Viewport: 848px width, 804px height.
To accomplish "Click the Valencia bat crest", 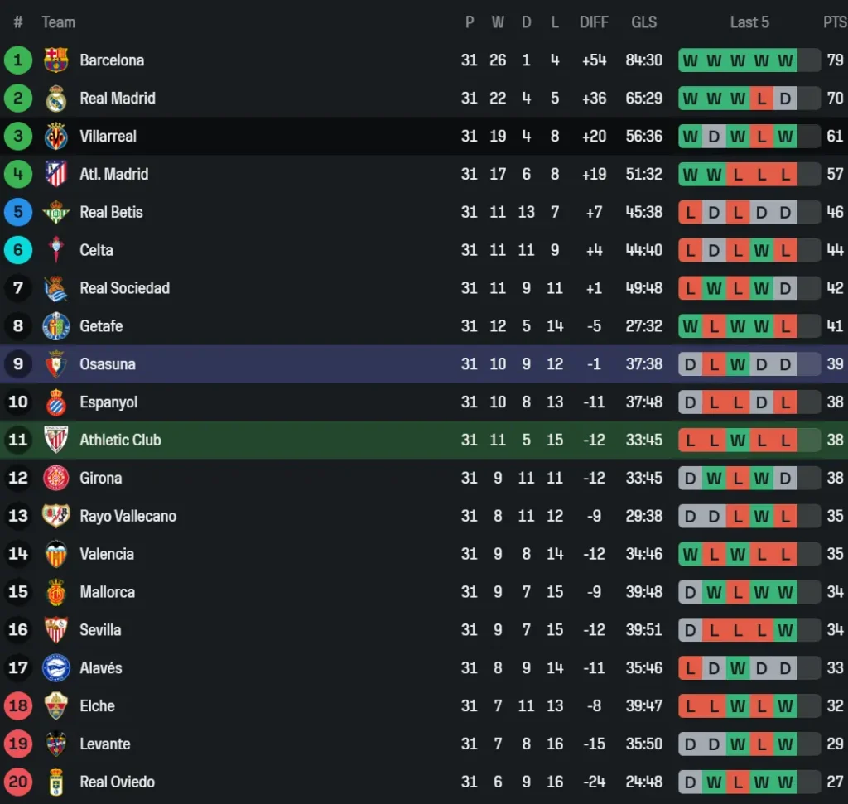I will 55,554.
